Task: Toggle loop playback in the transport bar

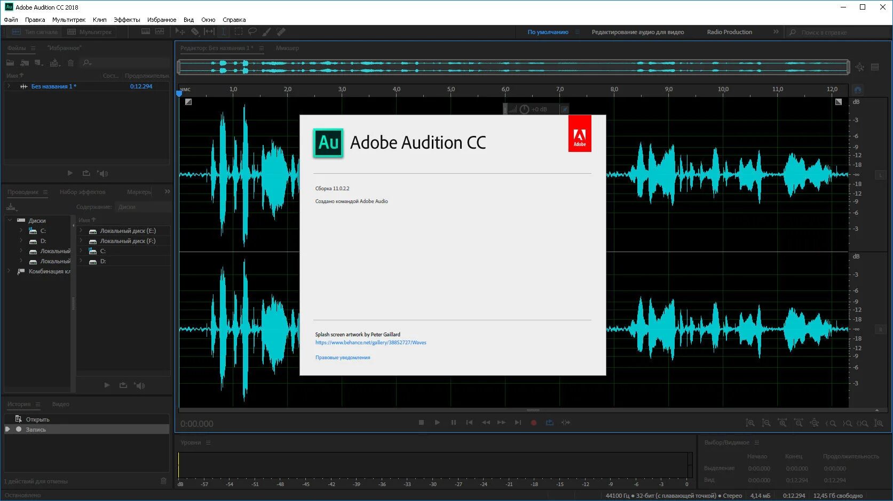Action: coord(549,423)
